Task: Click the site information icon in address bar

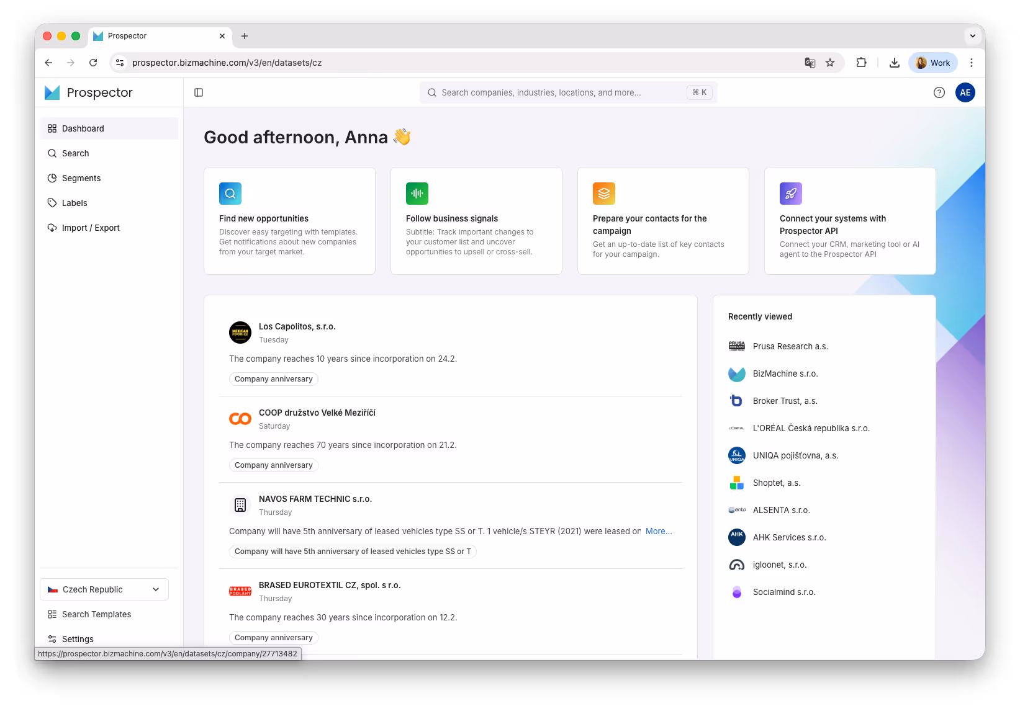Action: coord(120,63)
